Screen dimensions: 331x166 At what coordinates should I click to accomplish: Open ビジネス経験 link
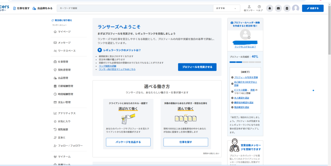(x=240, y=90)
